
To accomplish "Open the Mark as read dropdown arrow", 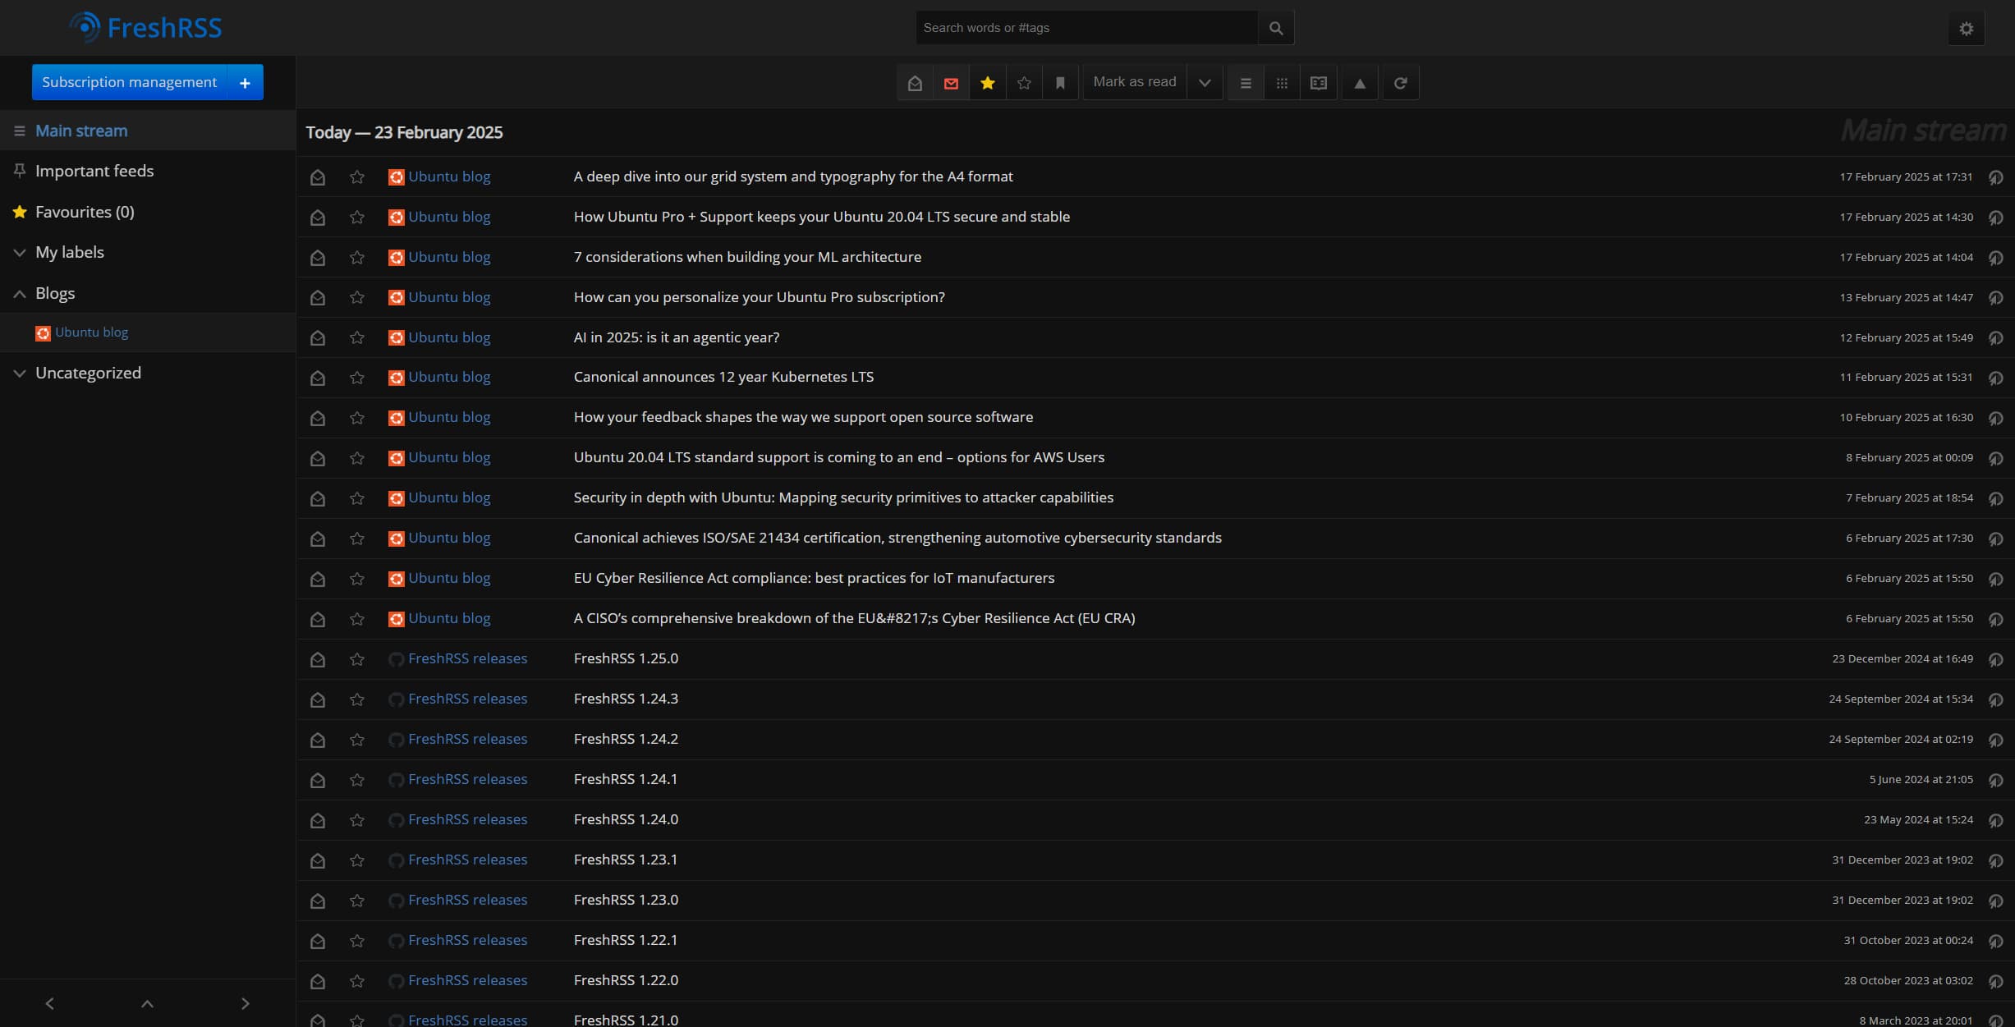I will pos(1205,83).
